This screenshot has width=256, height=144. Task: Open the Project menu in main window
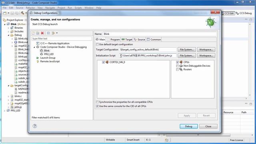[x=61, y=8]
